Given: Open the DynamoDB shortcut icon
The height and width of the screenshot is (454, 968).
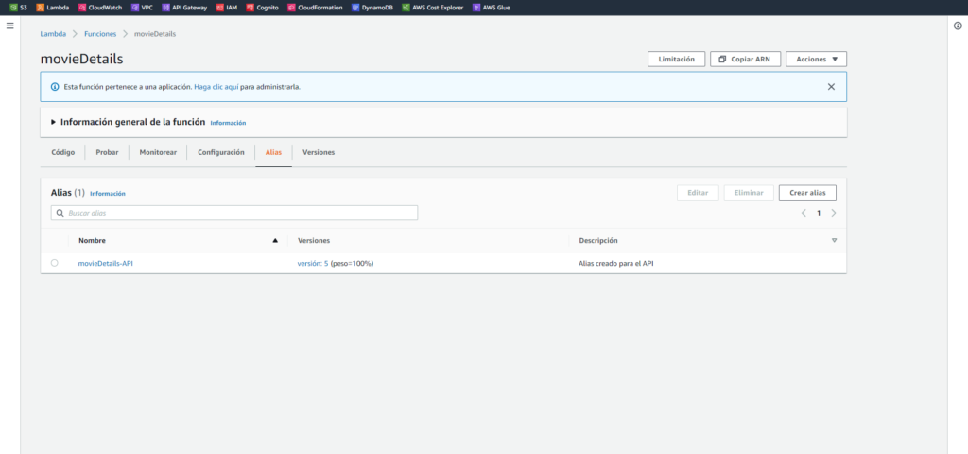Looking at the screenshot, I should (355, 8).
